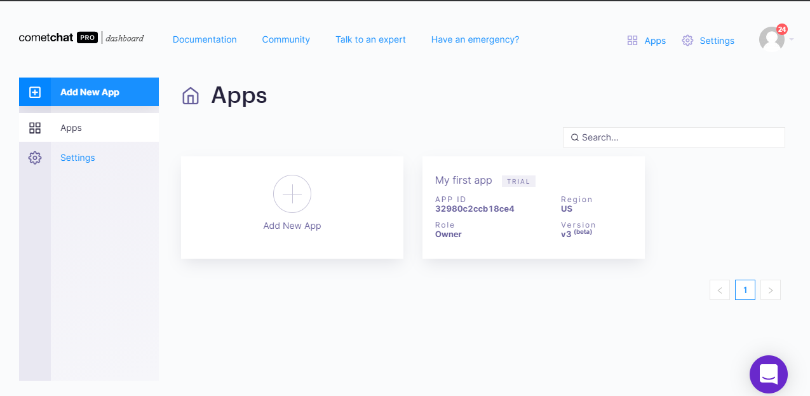Focus the Search apps input field

(x=674, y=137)
